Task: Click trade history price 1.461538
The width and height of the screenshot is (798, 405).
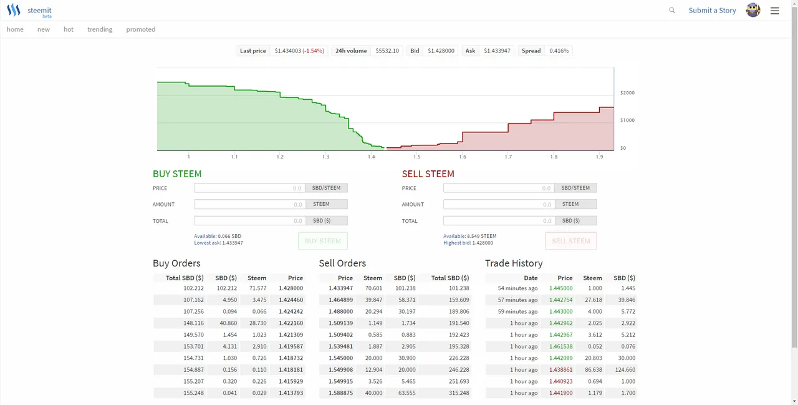Action: click(x=560, y=346)
